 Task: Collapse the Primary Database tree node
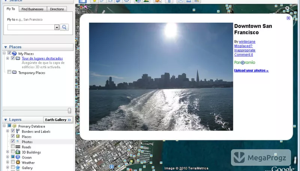click(4, 126)
